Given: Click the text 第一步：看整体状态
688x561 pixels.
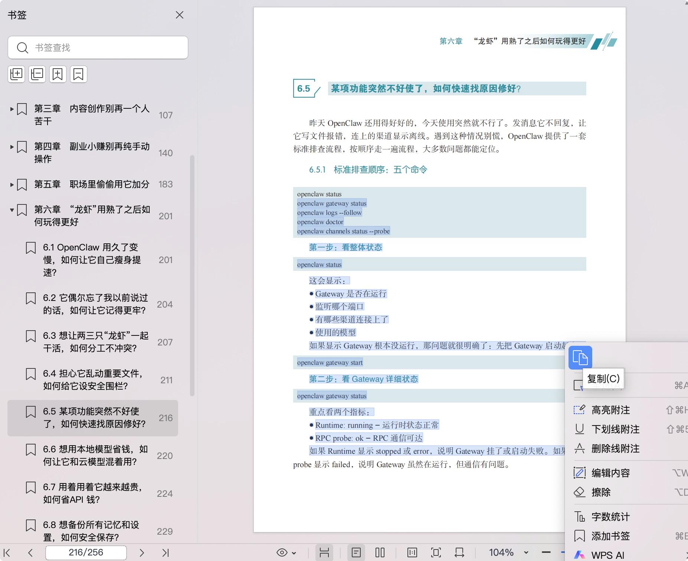Looking at the screenshot, I should [x=345, y=247].
